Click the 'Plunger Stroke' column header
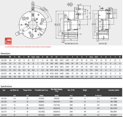This screenshot has width=123, height=117. (x=27, y=90)
